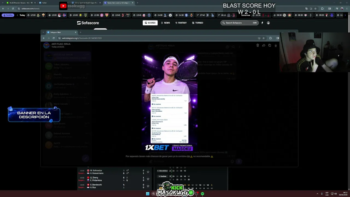
Task: Open Spotify from the taskbar
Action: (202, 194)
